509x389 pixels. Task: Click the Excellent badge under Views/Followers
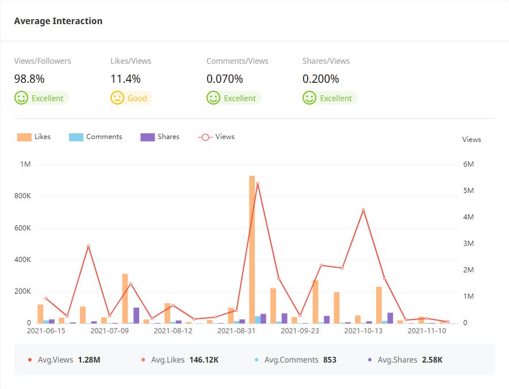pos(47,98)
